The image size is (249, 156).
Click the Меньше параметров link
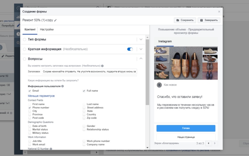(41, 96)
